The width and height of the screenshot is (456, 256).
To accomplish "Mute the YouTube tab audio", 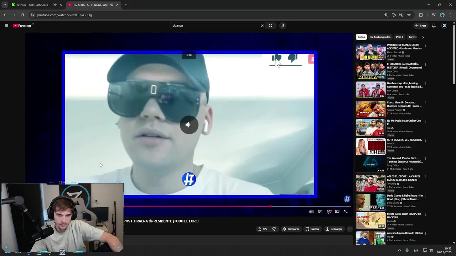I will [x=112, y=5].
